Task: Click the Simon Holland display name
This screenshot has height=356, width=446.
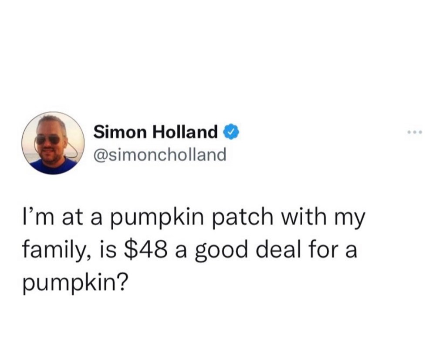Action: click(x=155, y=132)
